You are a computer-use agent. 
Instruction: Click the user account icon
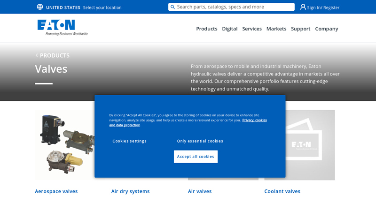pyautogui.click(x=303, y=7)
